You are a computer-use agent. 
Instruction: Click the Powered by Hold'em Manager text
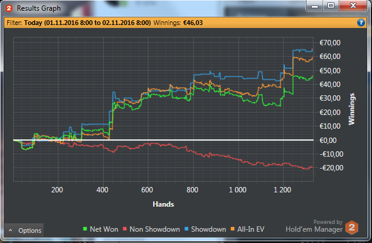click(x=314, y=226)
